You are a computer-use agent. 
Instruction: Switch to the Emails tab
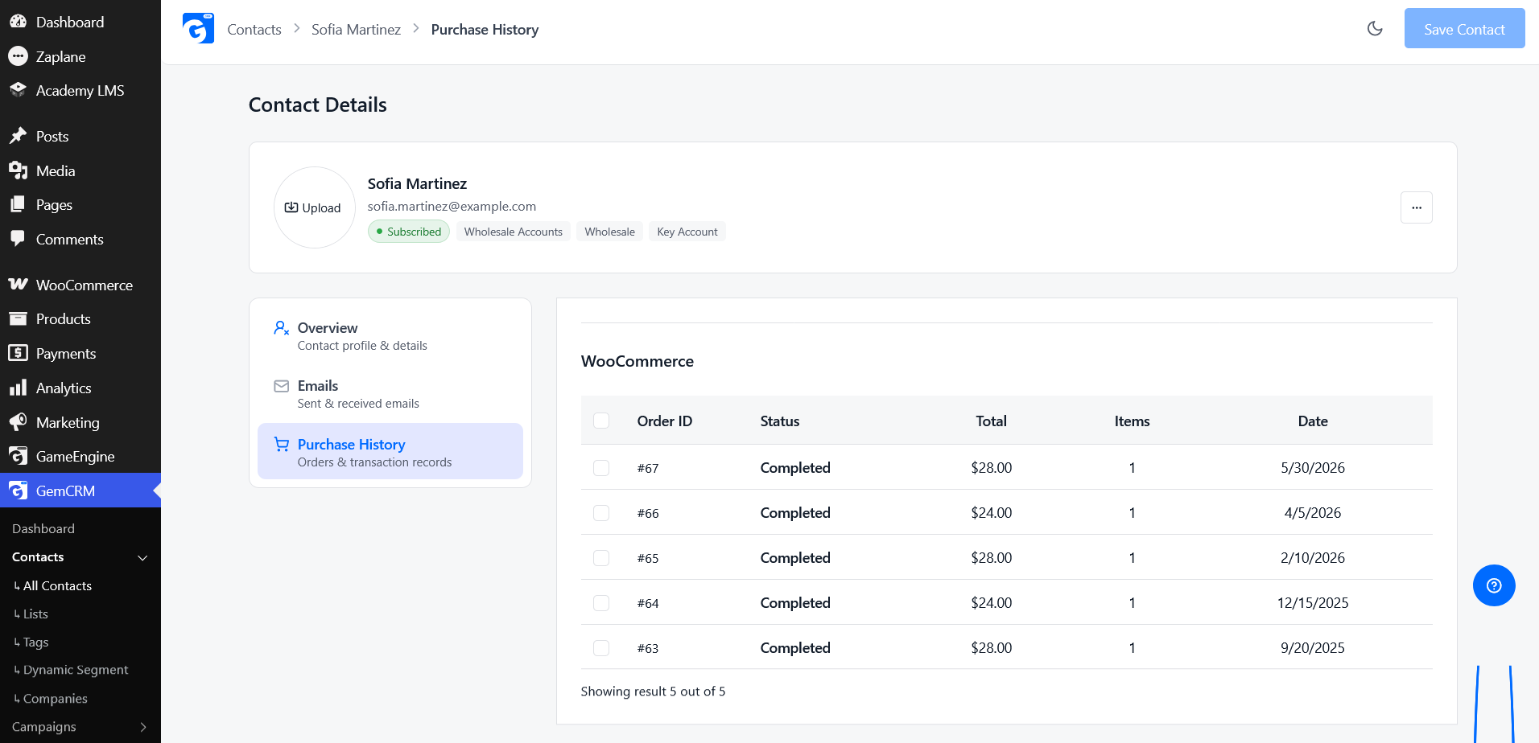(x=390, y=394)
